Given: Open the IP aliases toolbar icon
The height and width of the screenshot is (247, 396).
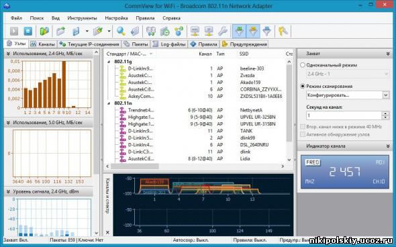Looking at the screenshot, I should click(x=209, y=31).
